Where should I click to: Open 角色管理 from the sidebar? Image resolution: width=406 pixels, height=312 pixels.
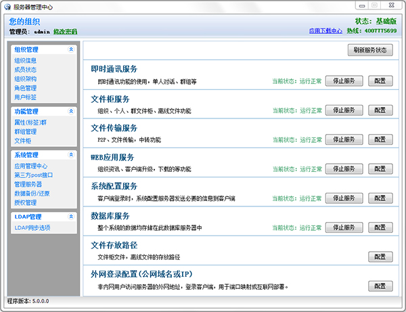tap(25, 88)
